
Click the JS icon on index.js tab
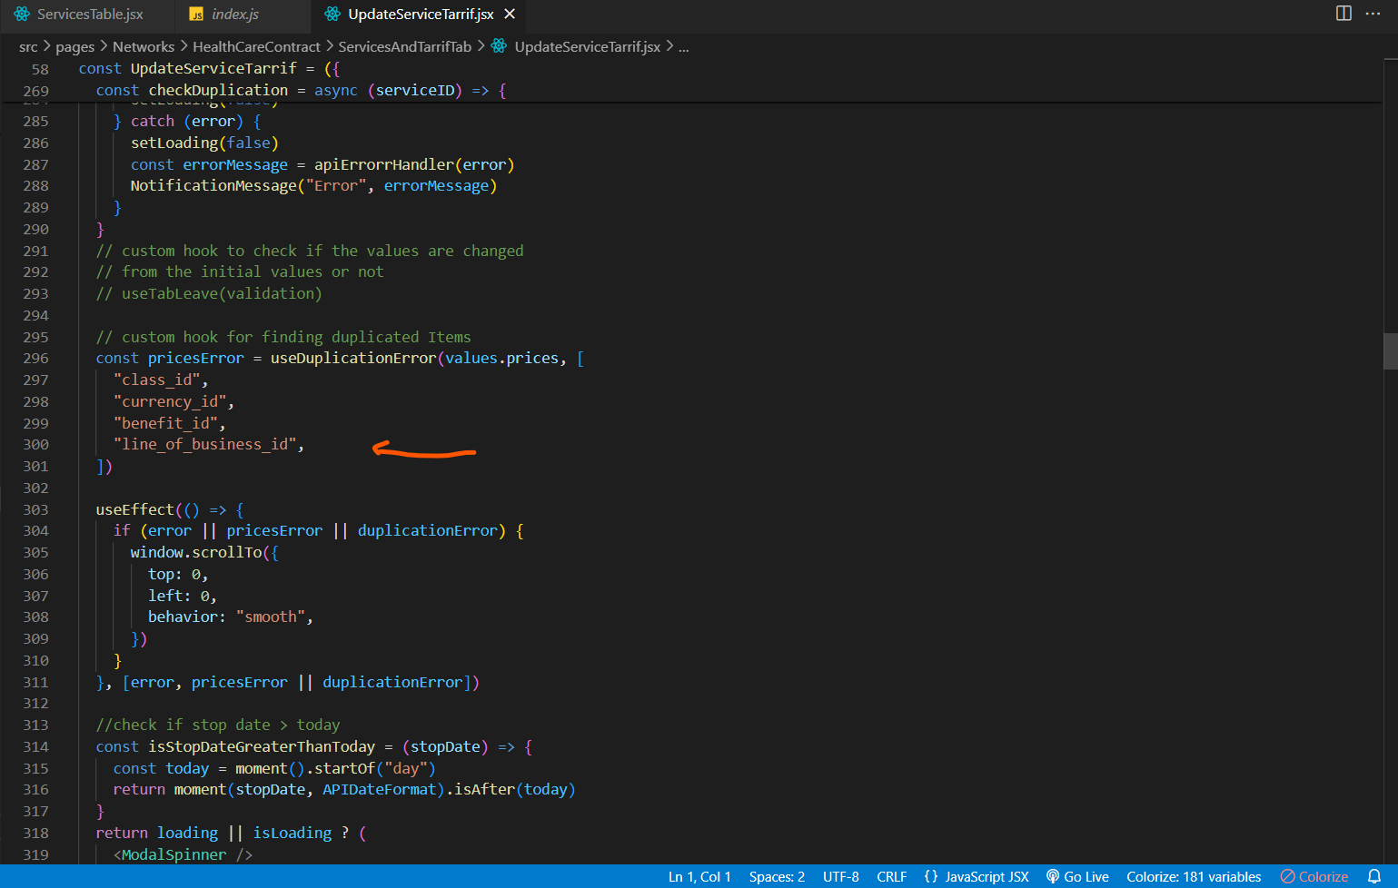click(196, 15)
